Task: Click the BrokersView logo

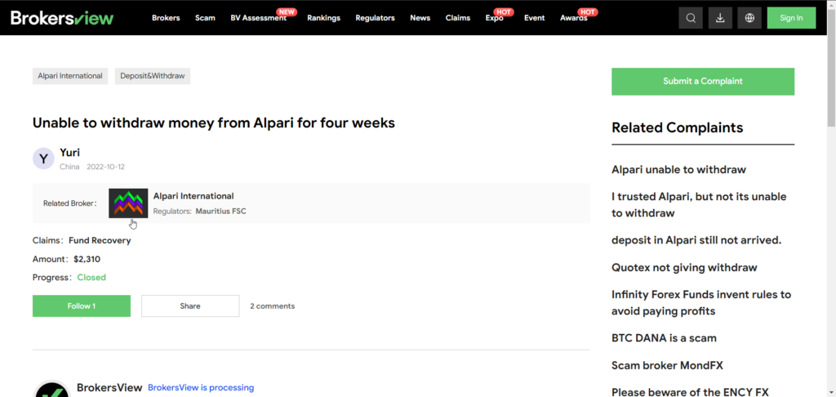Action: (x=62, y=18)
